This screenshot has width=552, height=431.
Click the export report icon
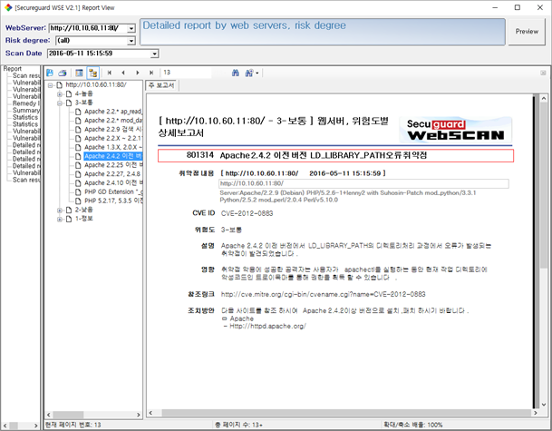click(50, 73)
